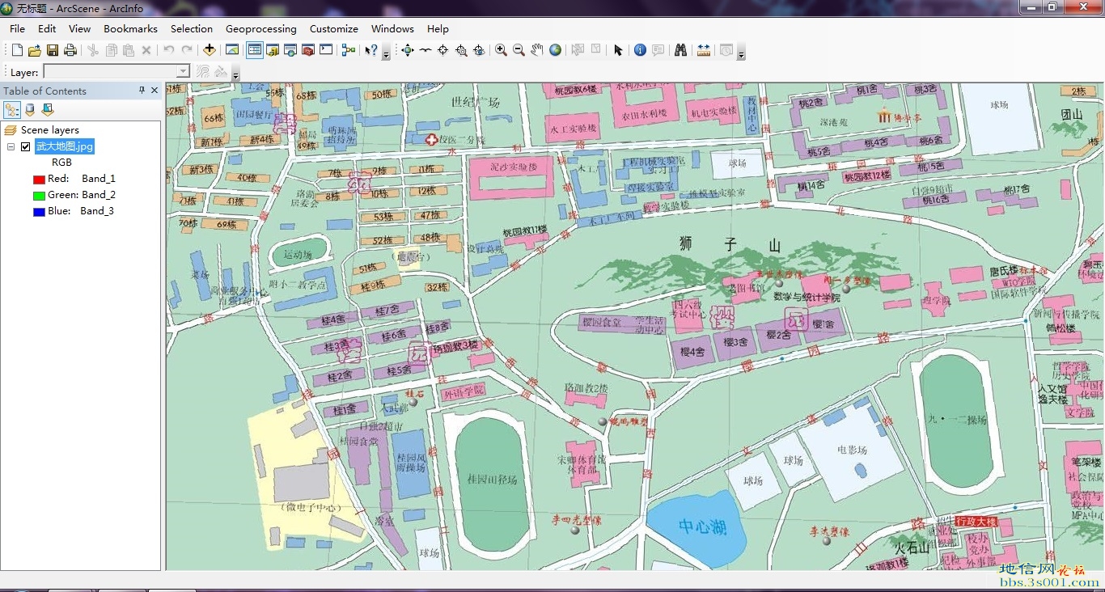The image size is (1105, 592).
Task: Activate the What's This help tool
Action: click(x=371, y=50)
